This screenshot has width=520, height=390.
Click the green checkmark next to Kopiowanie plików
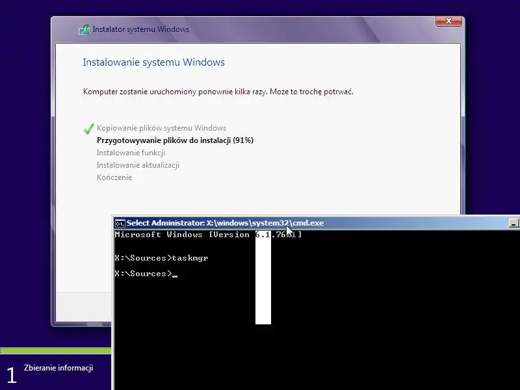89,129
